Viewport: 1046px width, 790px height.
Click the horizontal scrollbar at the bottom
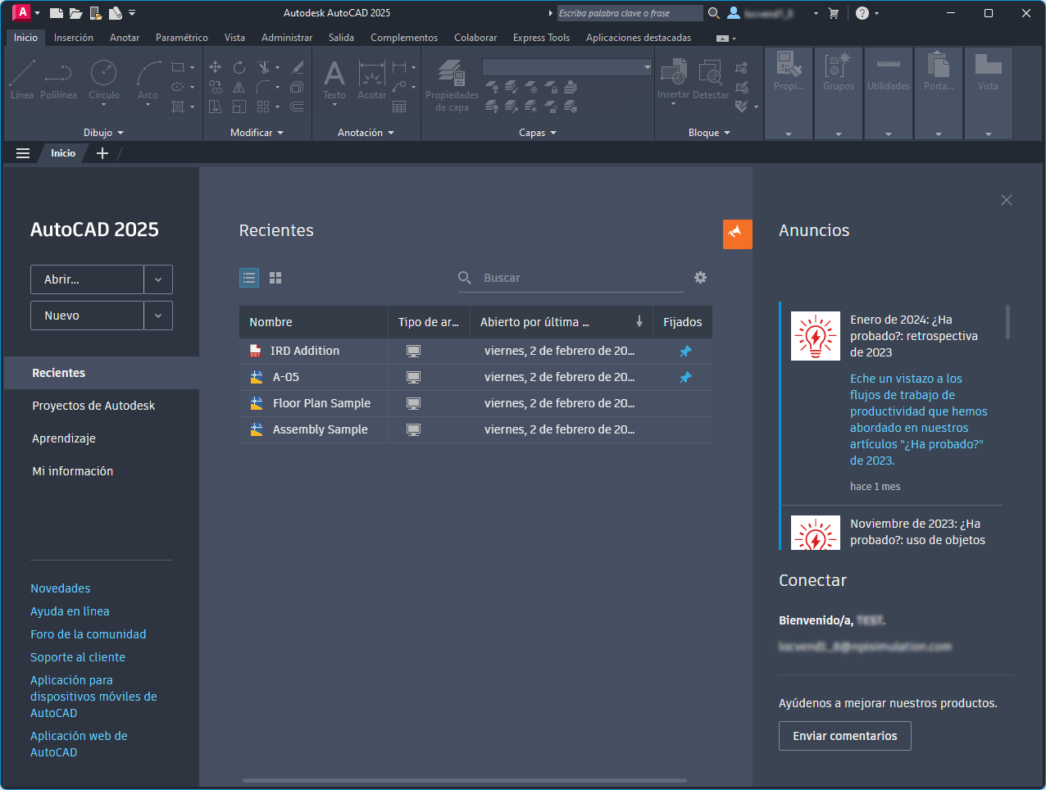(465, 780)
